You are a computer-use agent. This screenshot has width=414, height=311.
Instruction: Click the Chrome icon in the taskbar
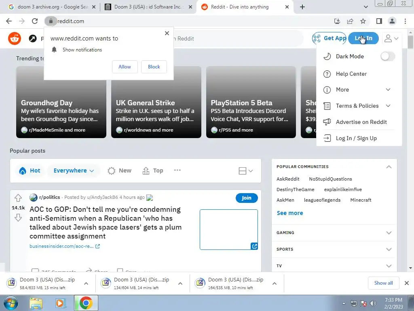coord(86,303)
